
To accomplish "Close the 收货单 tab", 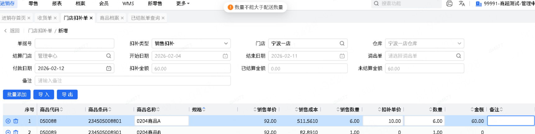I will pos(55,18).
